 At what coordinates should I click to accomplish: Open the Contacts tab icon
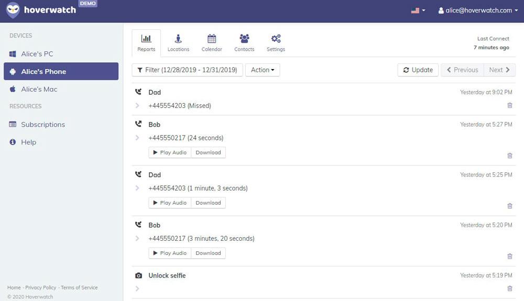(x=244, y=39)
